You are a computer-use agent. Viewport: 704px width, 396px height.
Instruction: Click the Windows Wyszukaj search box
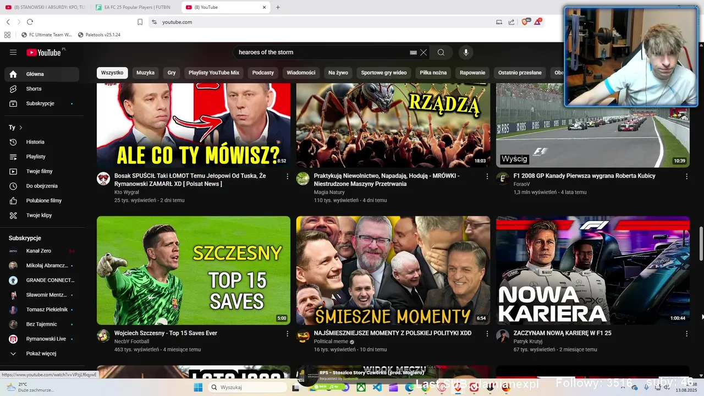tap(248, 387)
